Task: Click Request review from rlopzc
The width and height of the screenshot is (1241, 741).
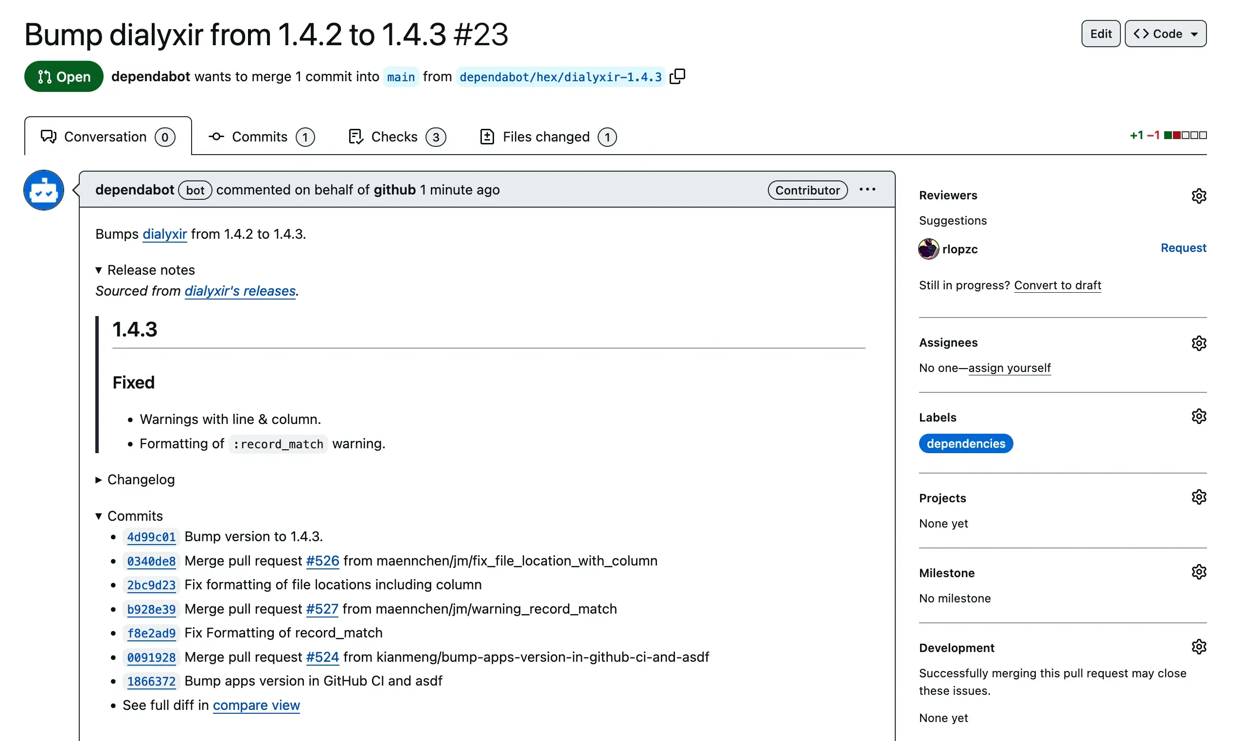Action: pyautogui.click(x=1183, y=247)
